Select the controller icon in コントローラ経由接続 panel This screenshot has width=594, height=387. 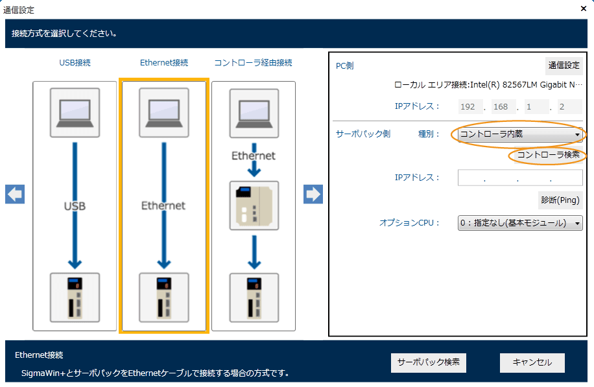pyautogui.click(x=254, y=205)
